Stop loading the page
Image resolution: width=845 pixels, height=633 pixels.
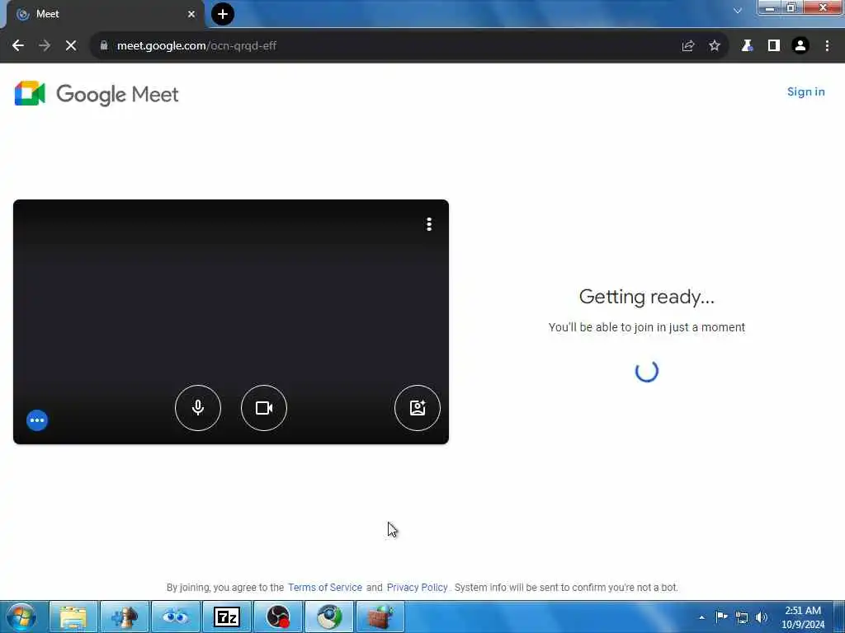coord(71,46)
